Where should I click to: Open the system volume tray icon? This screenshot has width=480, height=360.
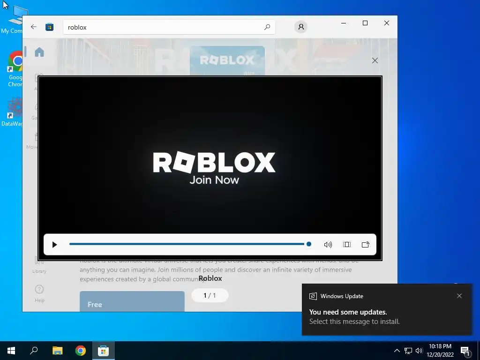click(x=419, y=351)
